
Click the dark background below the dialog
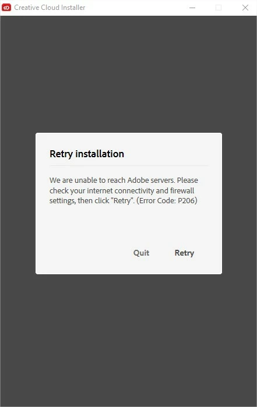pyautogui.click(x=128, y=340)
